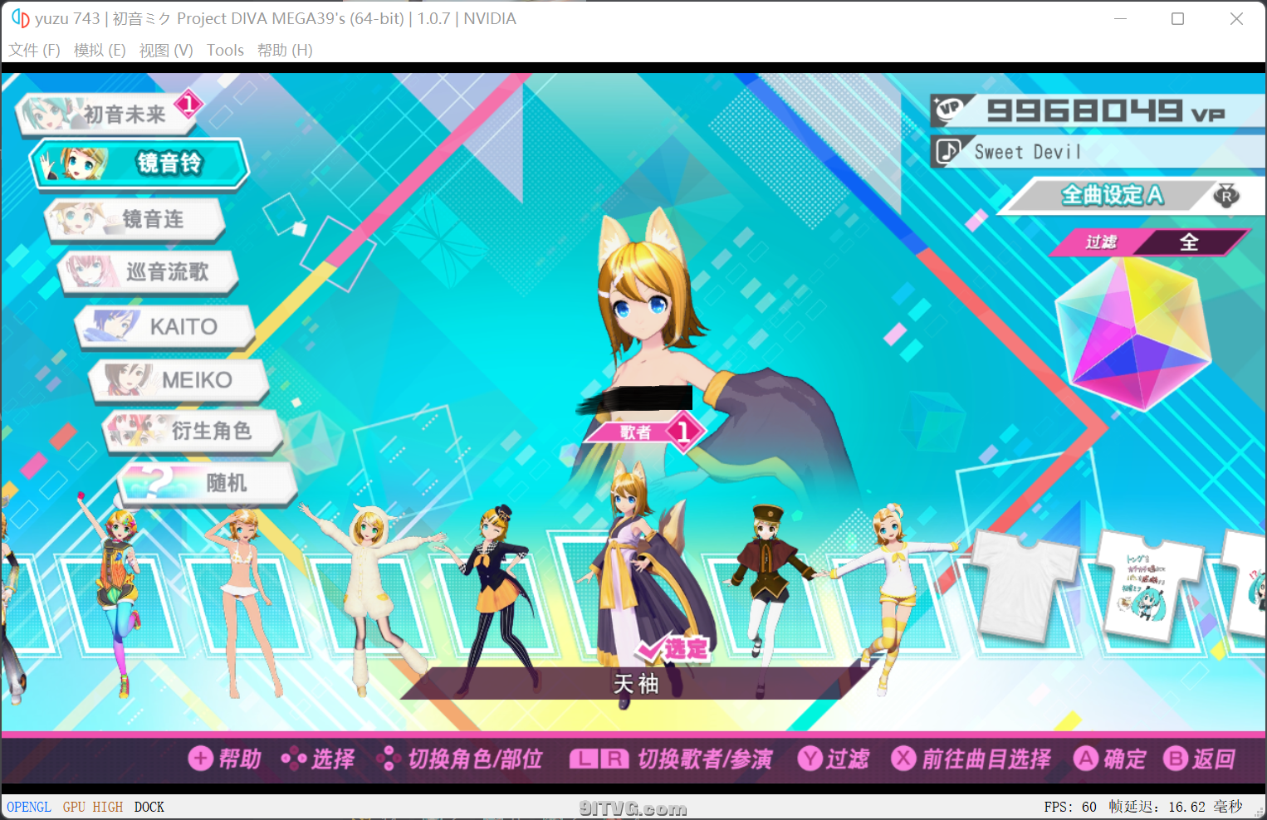Viewport: 1267px width, 820px height.
Task: Click the A 确定 confirm icon
Action: (x=1085, y=758)
